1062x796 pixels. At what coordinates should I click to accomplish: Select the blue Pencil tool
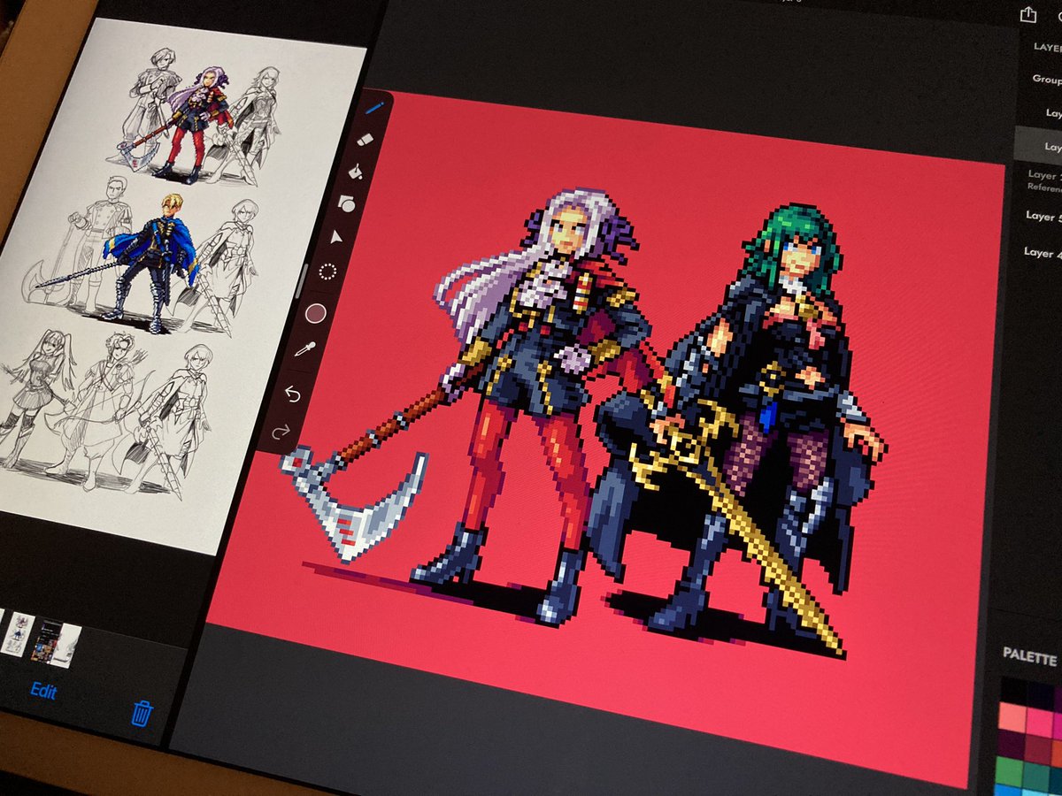click(374, 109)
